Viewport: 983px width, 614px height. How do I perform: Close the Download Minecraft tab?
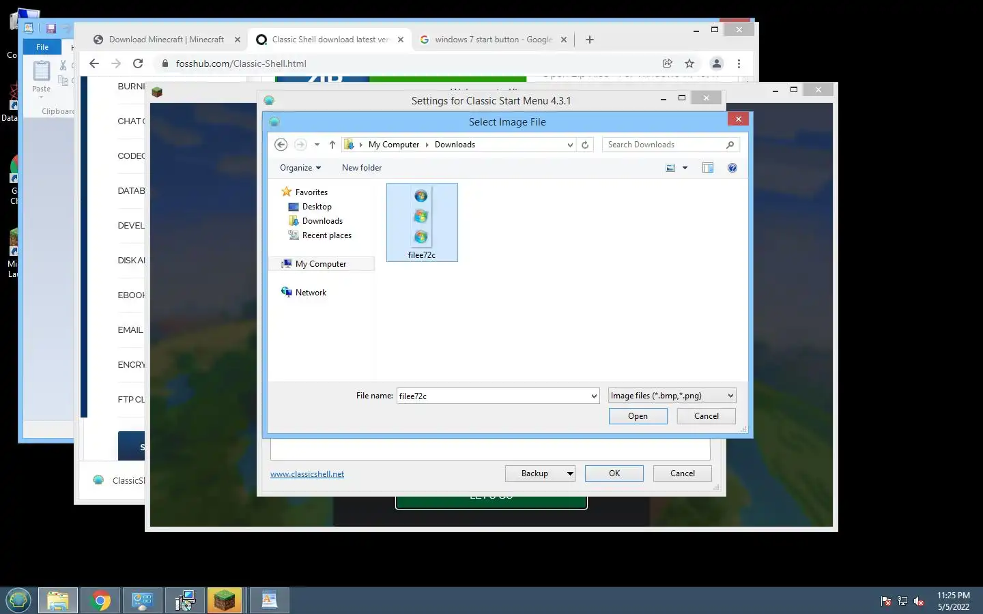[238, 40]
